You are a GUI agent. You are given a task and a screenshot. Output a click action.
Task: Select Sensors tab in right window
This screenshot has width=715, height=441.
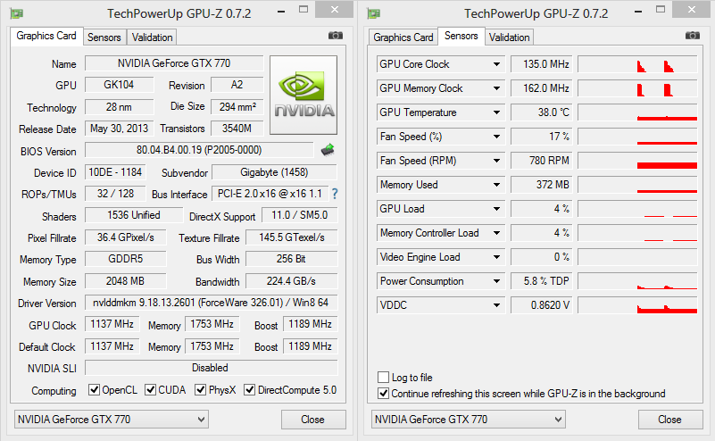coord(461,36)
